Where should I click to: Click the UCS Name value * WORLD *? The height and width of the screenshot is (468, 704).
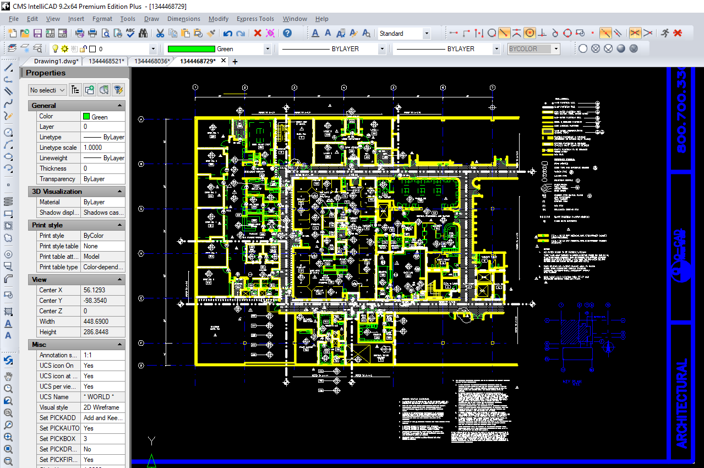coord(103,397)
